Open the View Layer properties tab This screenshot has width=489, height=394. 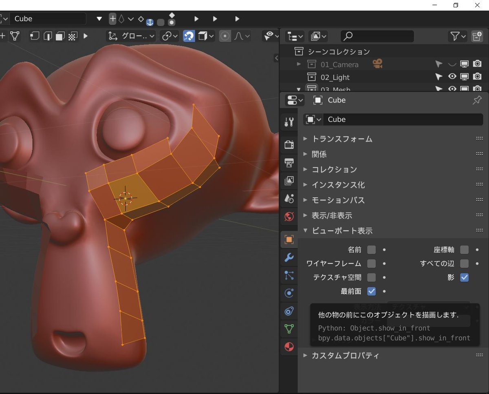point(289,180)
